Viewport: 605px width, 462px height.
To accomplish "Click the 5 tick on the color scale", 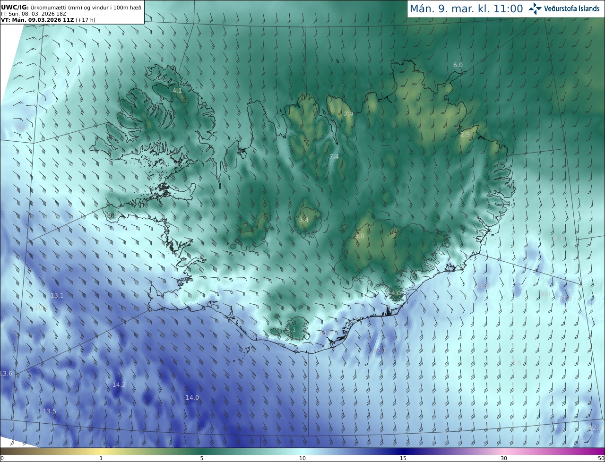I will (x=202, y=458).
